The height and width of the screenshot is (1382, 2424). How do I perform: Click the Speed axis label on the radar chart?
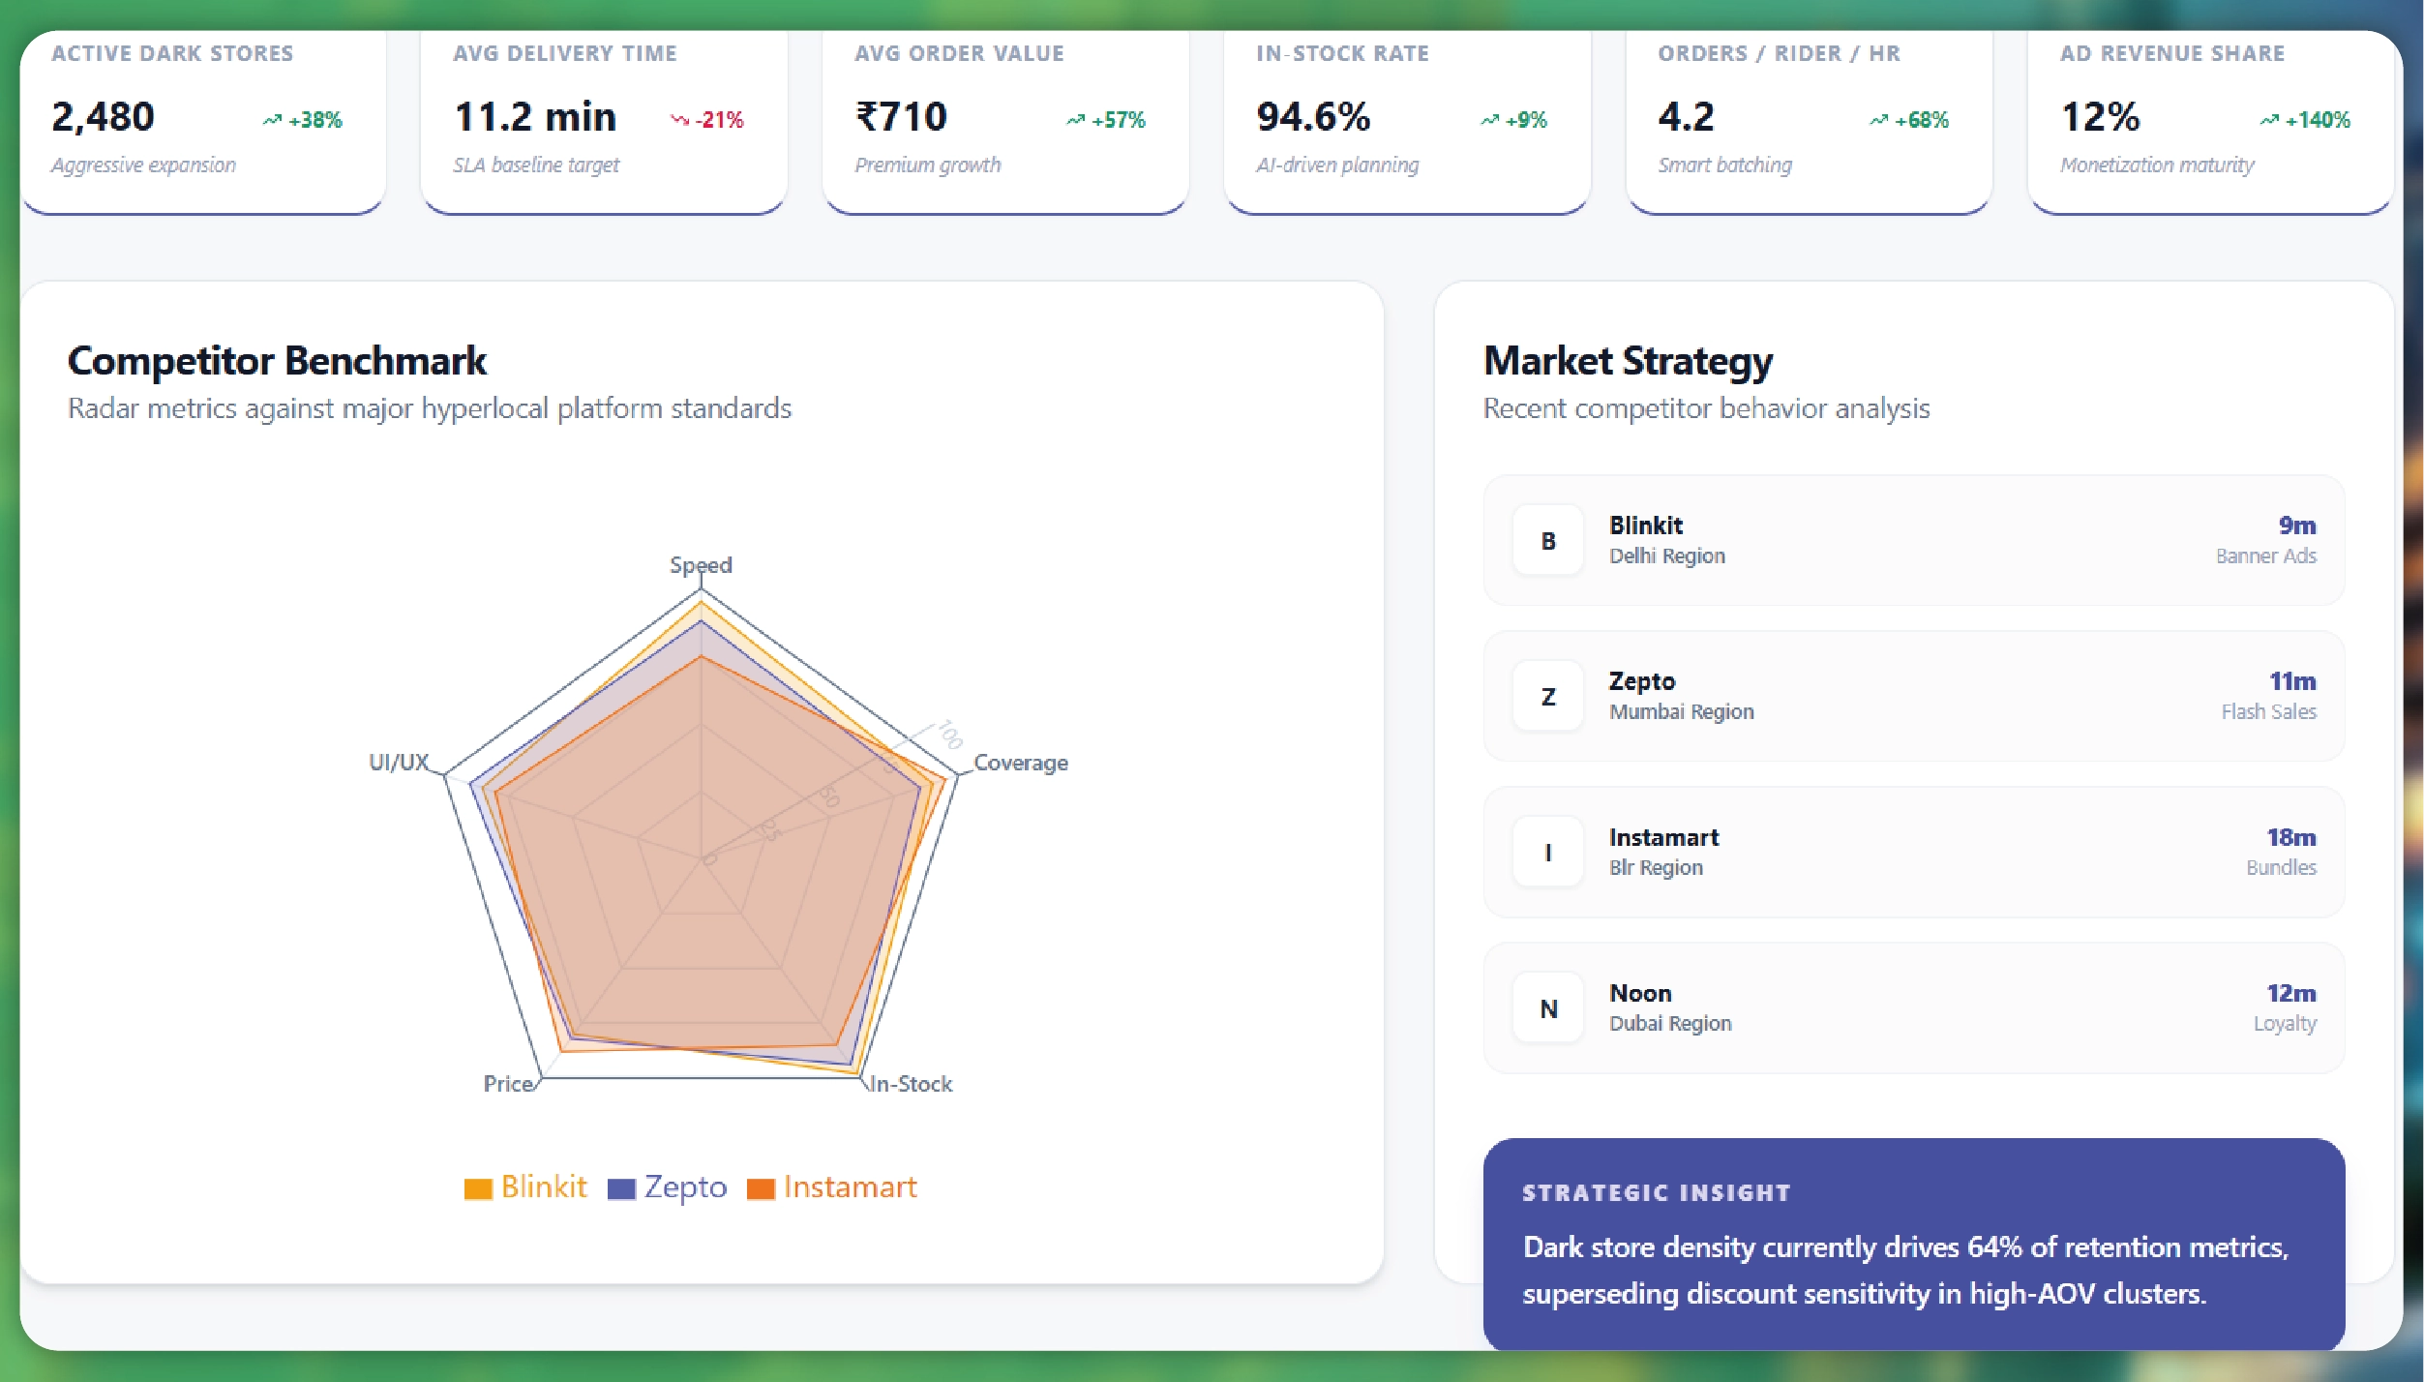(x=701, y=564)
